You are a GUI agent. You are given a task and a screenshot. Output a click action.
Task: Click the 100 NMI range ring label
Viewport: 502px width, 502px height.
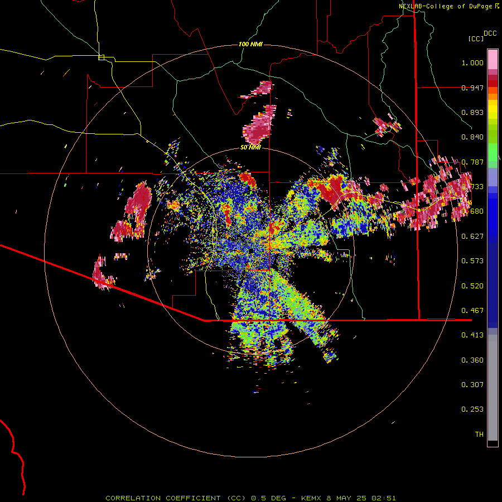tap(250, 44)
